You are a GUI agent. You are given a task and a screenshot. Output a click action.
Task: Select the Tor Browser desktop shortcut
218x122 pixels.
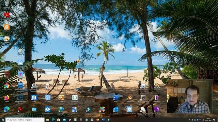[157, 98]
